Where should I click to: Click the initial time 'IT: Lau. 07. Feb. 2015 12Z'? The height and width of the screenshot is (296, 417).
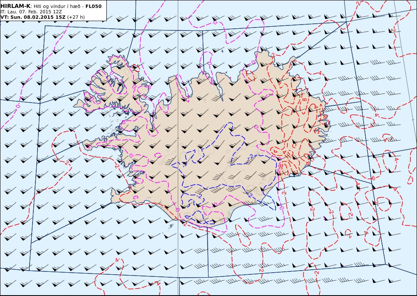coord(31,12)
